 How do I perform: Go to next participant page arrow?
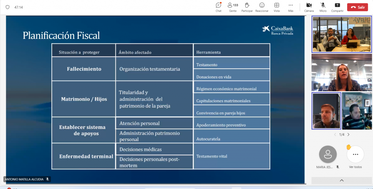(349, 134)
